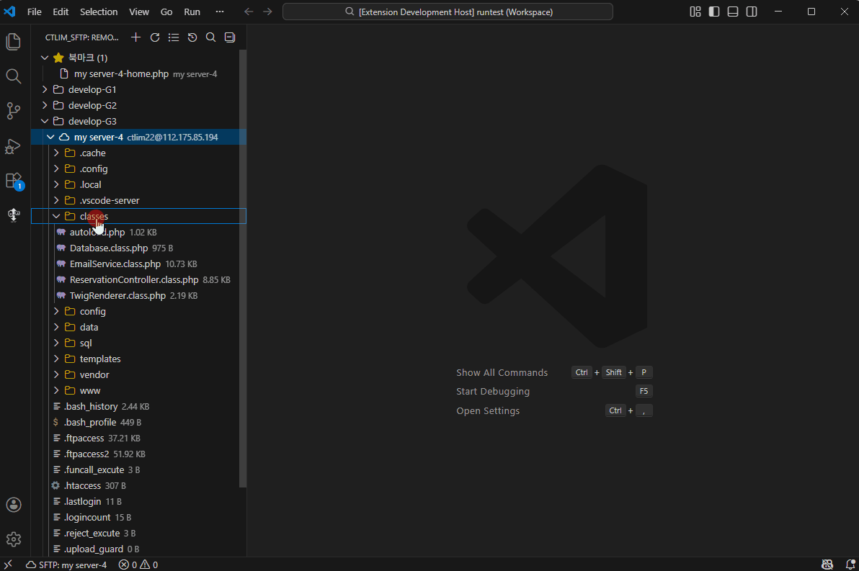Expand the sql folder
Image resolution: width=859 pixels, height=571 pixels.
[138, 343]
